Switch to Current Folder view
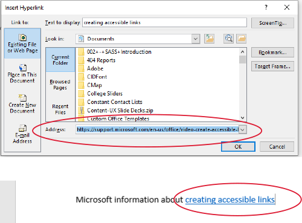This screenshot has height=223, width=302. 60,60
